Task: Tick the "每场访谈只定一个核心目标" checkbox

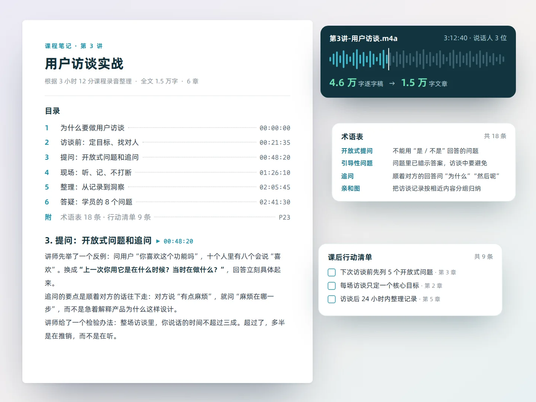Action: coord(332,286)
